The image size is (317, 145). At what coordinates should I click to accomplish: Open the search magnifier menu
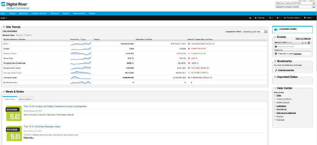[271, 18]
